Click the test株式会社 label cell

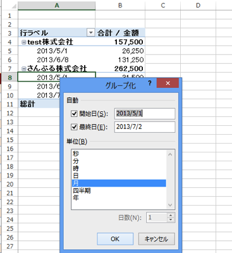[57, 42]
